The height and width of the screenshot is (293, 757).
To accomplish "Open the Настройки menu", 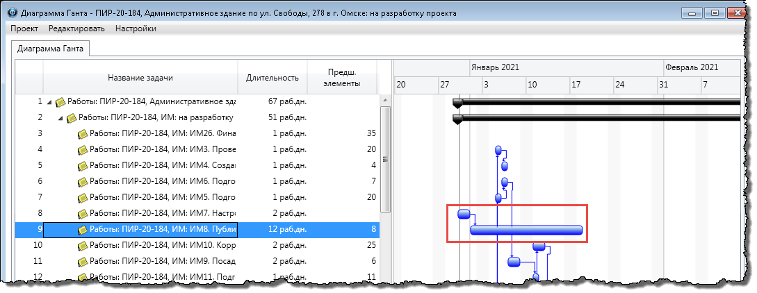I will click(x=136, y=28).
